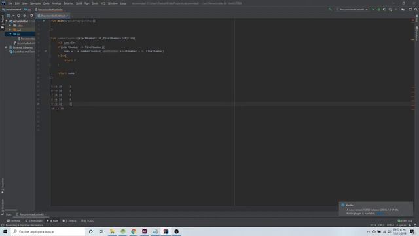Open the Run tool window button
The height and width of the screenshot is (236, 419).
point(52,221)
